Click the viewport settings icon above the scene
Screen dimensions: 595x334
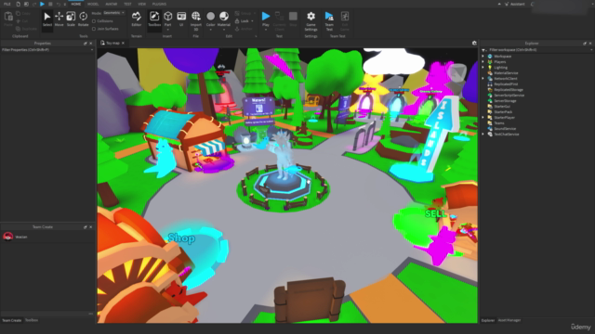tap(474, 44)
